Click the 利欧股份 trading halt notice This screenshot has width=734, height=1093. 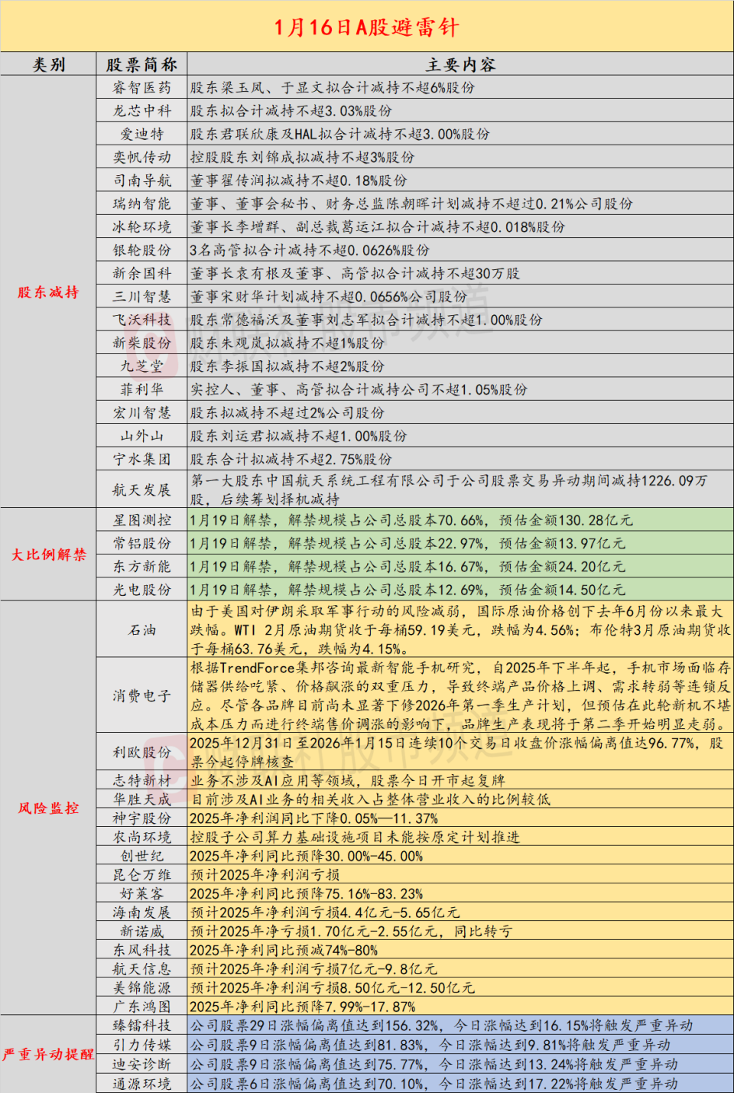(140, 753)
